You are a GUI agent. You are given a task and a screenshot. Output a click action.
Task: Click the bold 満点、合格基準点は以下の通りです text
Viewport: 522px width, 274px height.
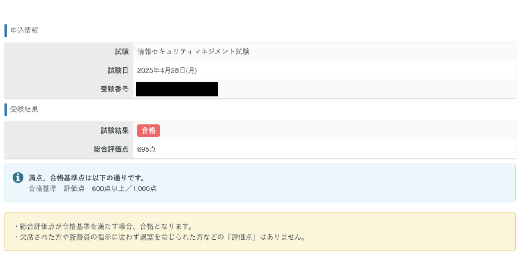(x=87, y=178)
